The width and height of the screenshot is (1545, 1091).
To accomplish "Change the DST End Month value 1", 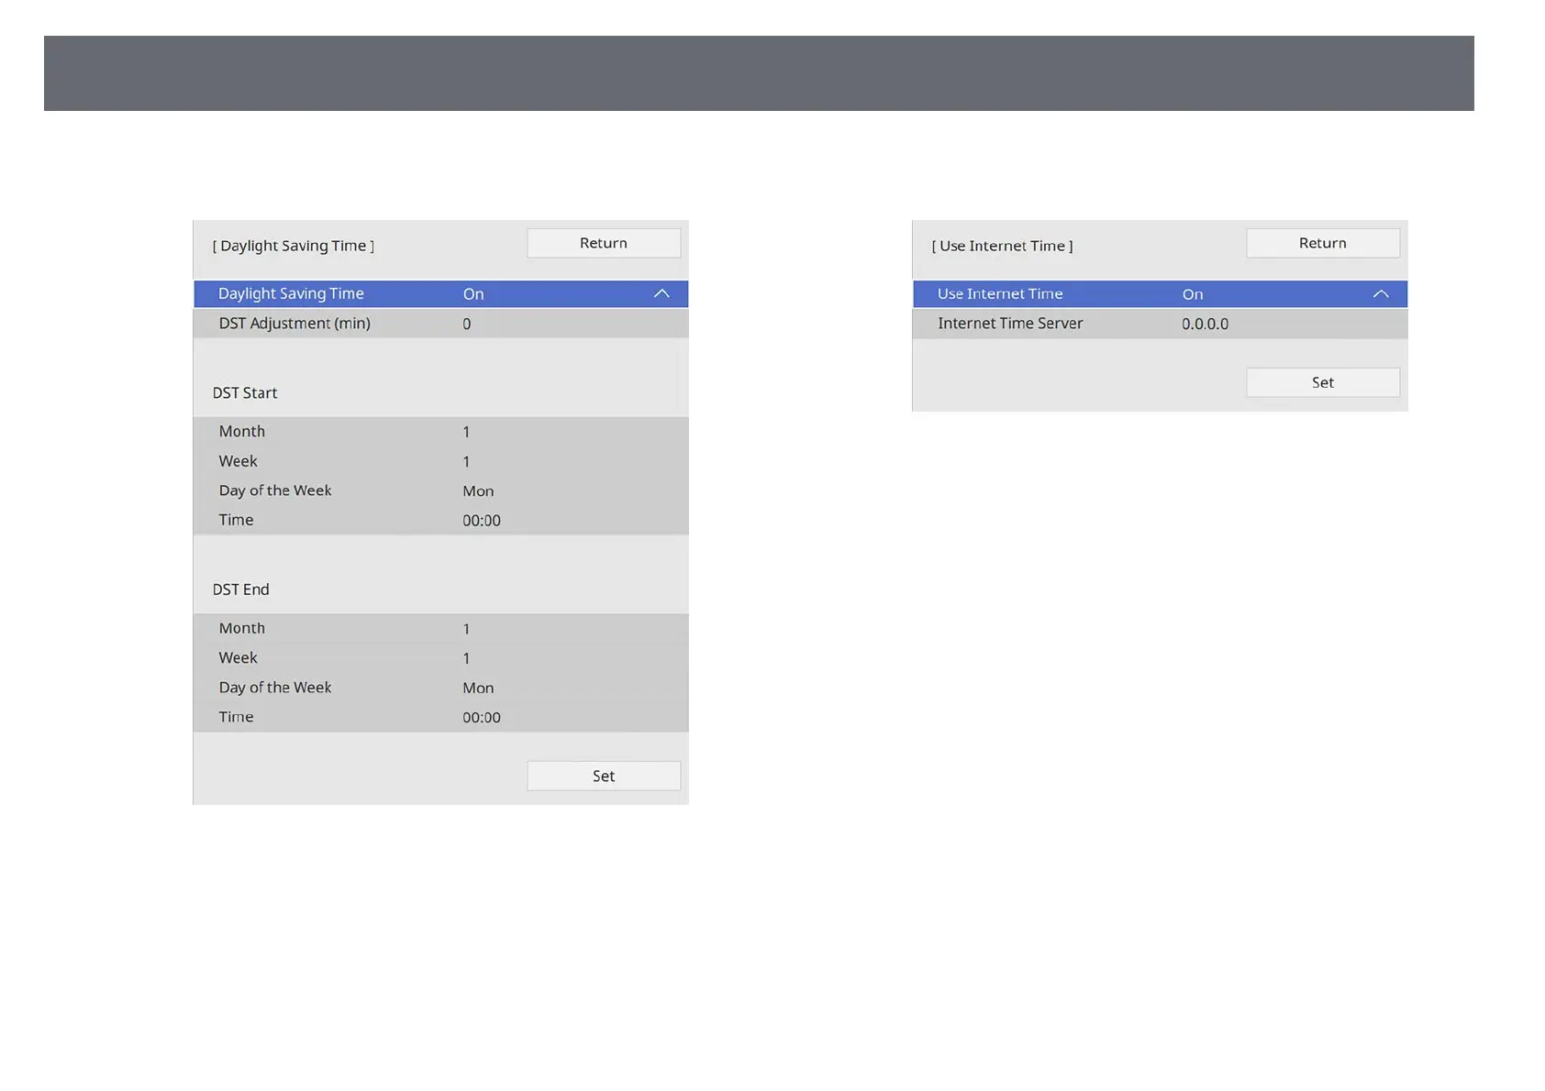I will coord(466,629).
